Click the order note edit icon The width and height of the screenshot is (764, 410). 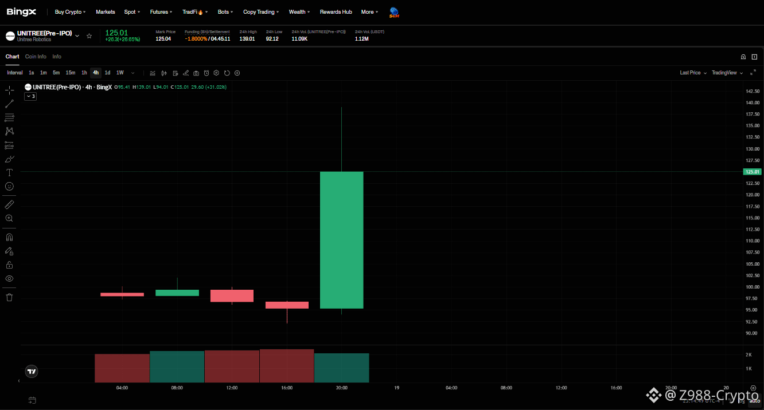point(174,73)
